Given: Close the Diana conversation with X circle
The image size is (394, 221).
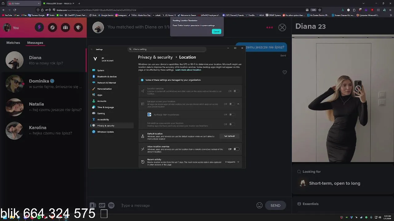Looking at the screenshot, I should click(282, 27).
